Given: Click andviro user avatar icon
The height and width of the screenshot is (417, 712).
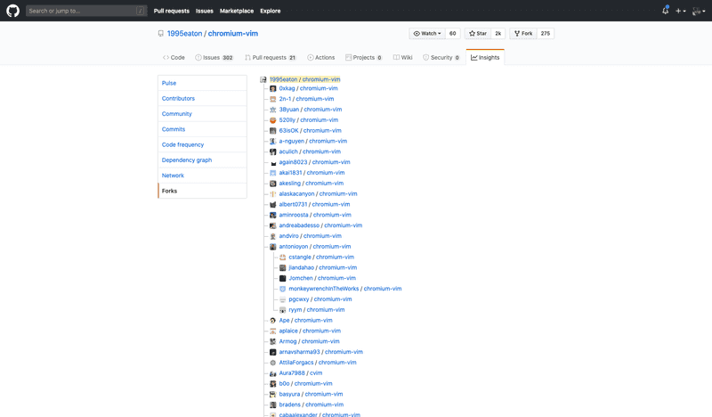Looking at the screenshot, I should click(x=273, y=236).
